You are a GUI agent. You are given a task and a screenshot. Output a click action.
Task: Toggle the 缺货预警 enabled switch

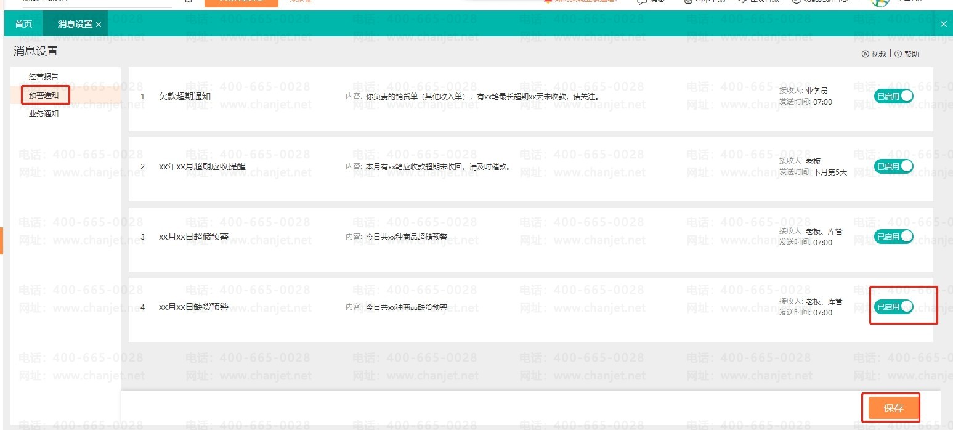[894, 307]
